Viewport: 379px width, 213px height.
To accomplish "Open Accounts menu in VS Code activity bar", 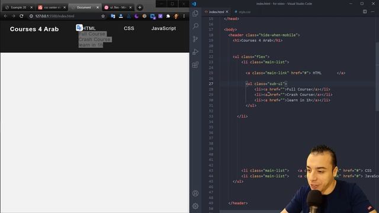I will 195,193.
